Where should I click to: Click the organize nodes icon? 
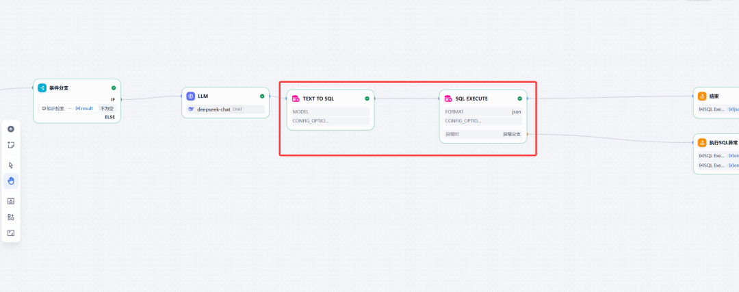click(x=11, y=217)
